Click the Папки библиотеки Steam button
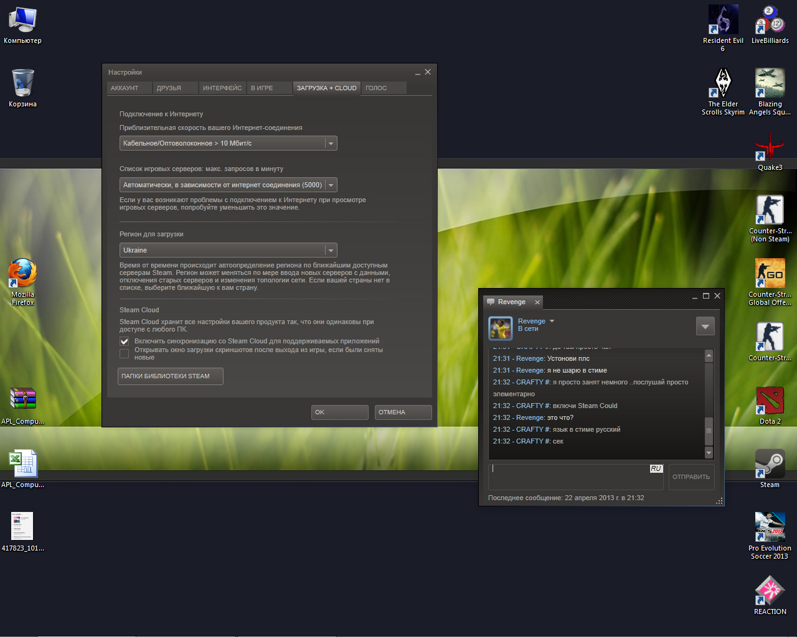This screenshot has width=797, height=637. (171, 376)
